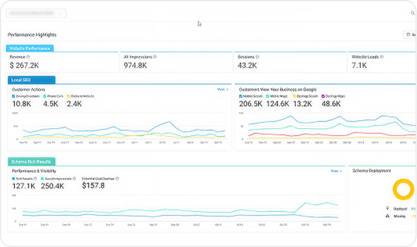Toggle the Desktop Maps checkbox
417x247 pixels.
coord(323,97)
